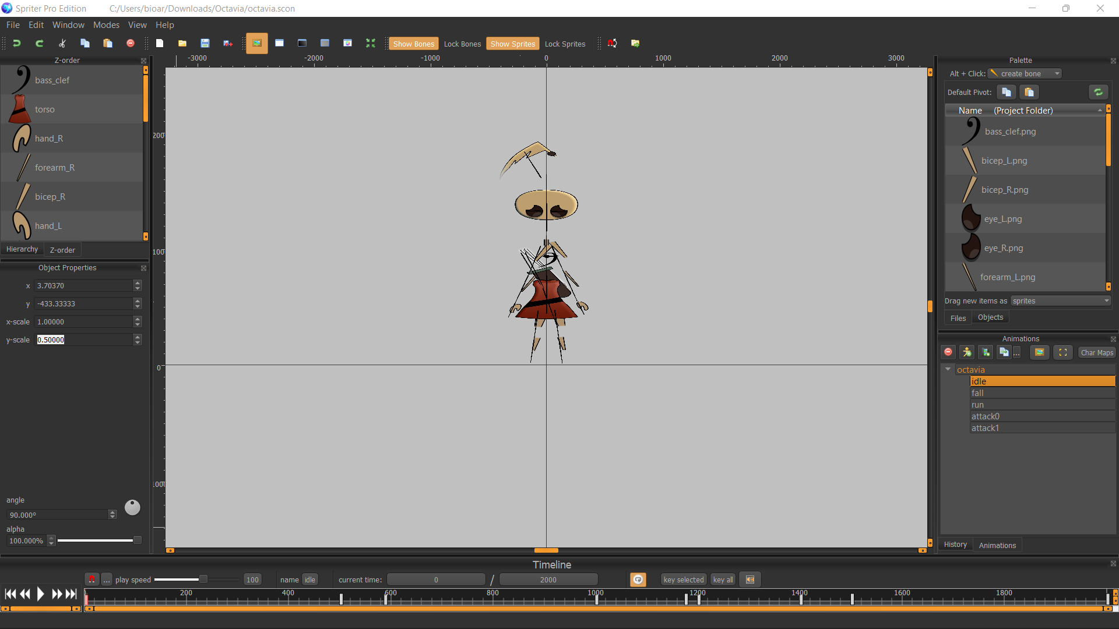Image resolution: width=1119 pixels, height=629 pixels.
Task: Click the folder with green arrow icon
Action: (635, 43)
